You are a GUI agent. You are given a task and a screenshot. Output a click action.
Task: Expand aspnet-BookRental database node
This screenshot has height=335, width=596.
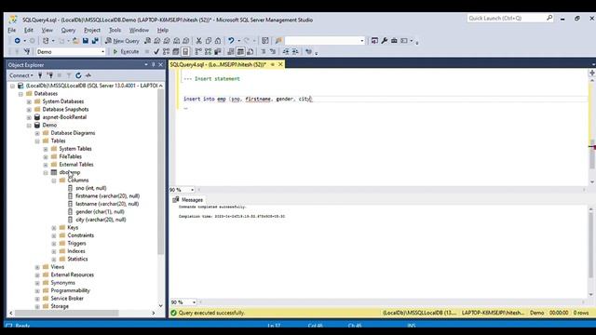pos(29,117)
